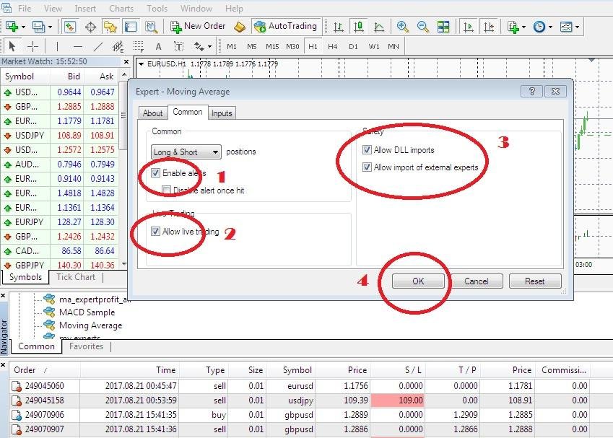Open the Profiles dropdown arrow
This screenshot has width=613, height=438.
tap(50, 27)
